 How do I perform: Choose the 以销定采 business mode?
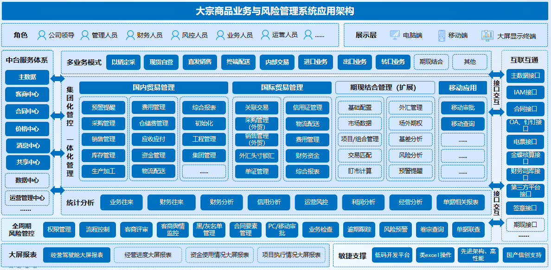pos(123,62)
